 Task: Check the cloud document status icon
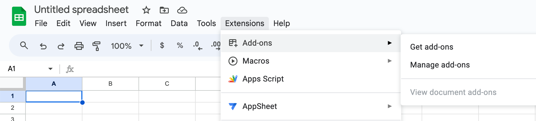[182, 10]
